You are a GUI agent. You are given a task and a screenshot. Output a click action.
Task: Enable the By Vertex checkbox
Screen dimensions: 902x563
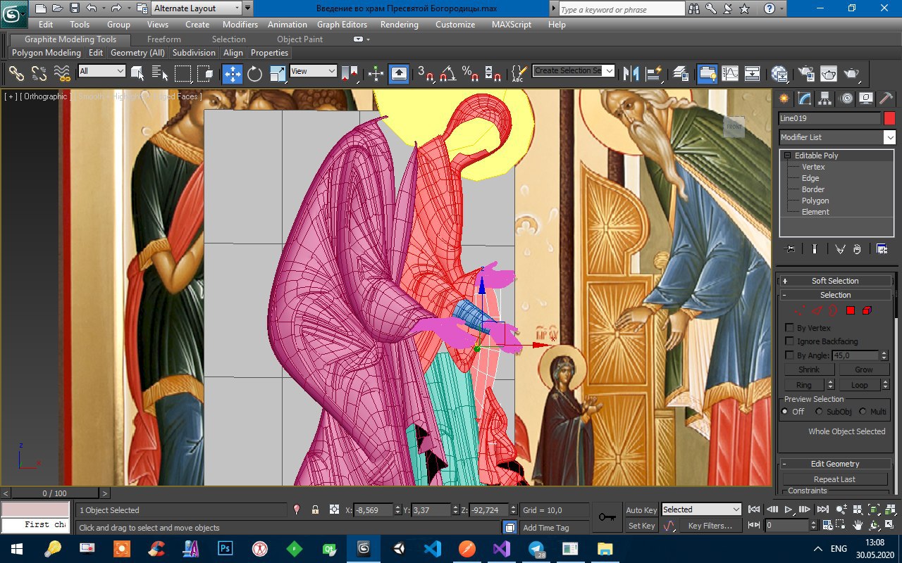tap(789, 328)
